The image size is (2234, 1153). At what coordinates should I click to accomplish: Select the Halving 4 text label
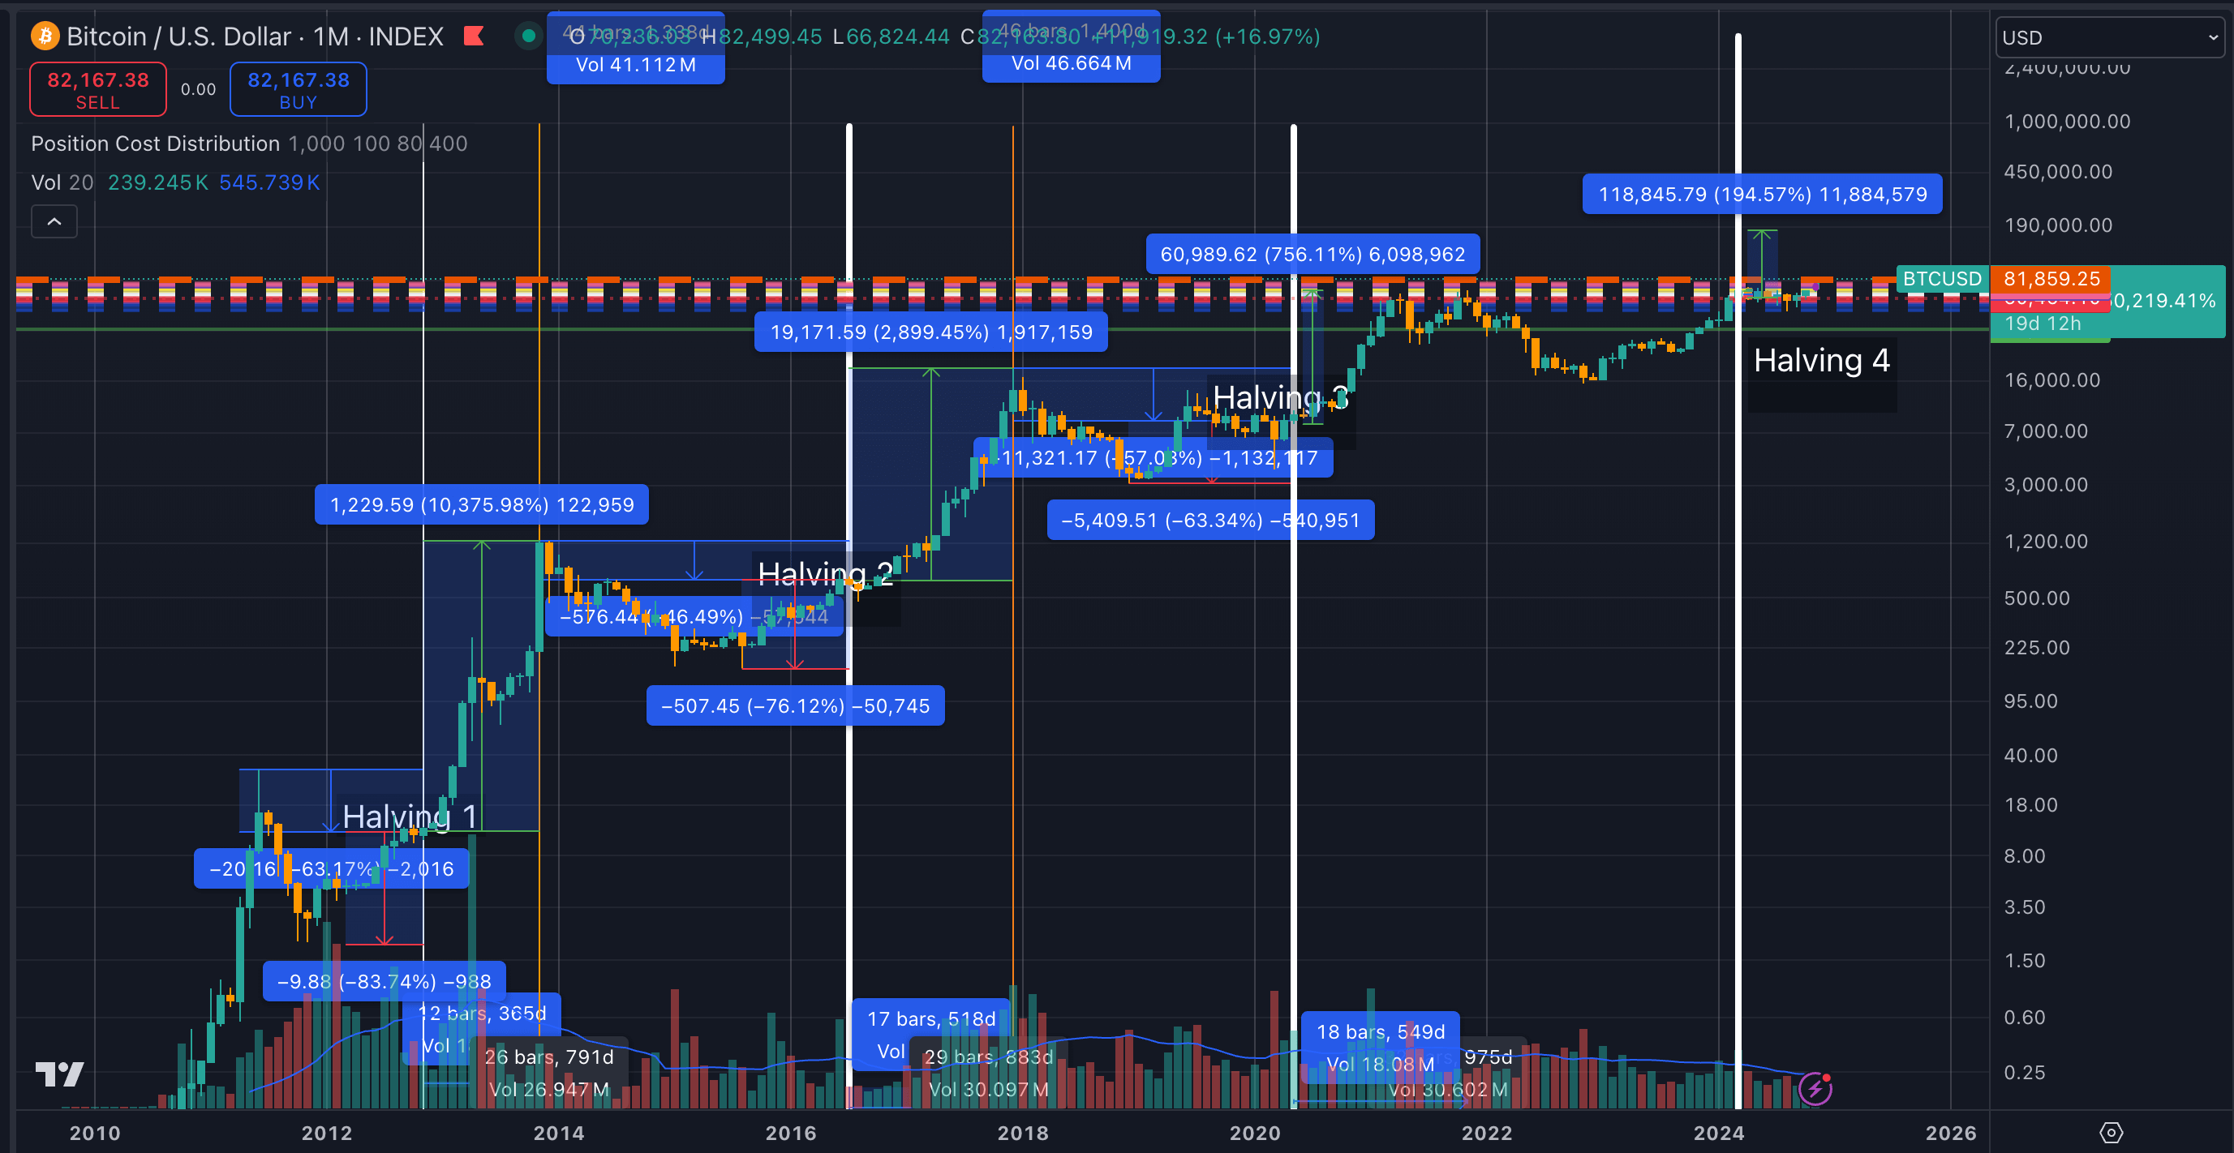pyautogui.click(x=1821, y=360)
